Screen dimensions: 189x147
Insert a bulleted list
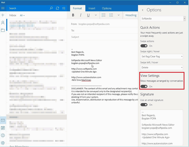tap(104, 15)
